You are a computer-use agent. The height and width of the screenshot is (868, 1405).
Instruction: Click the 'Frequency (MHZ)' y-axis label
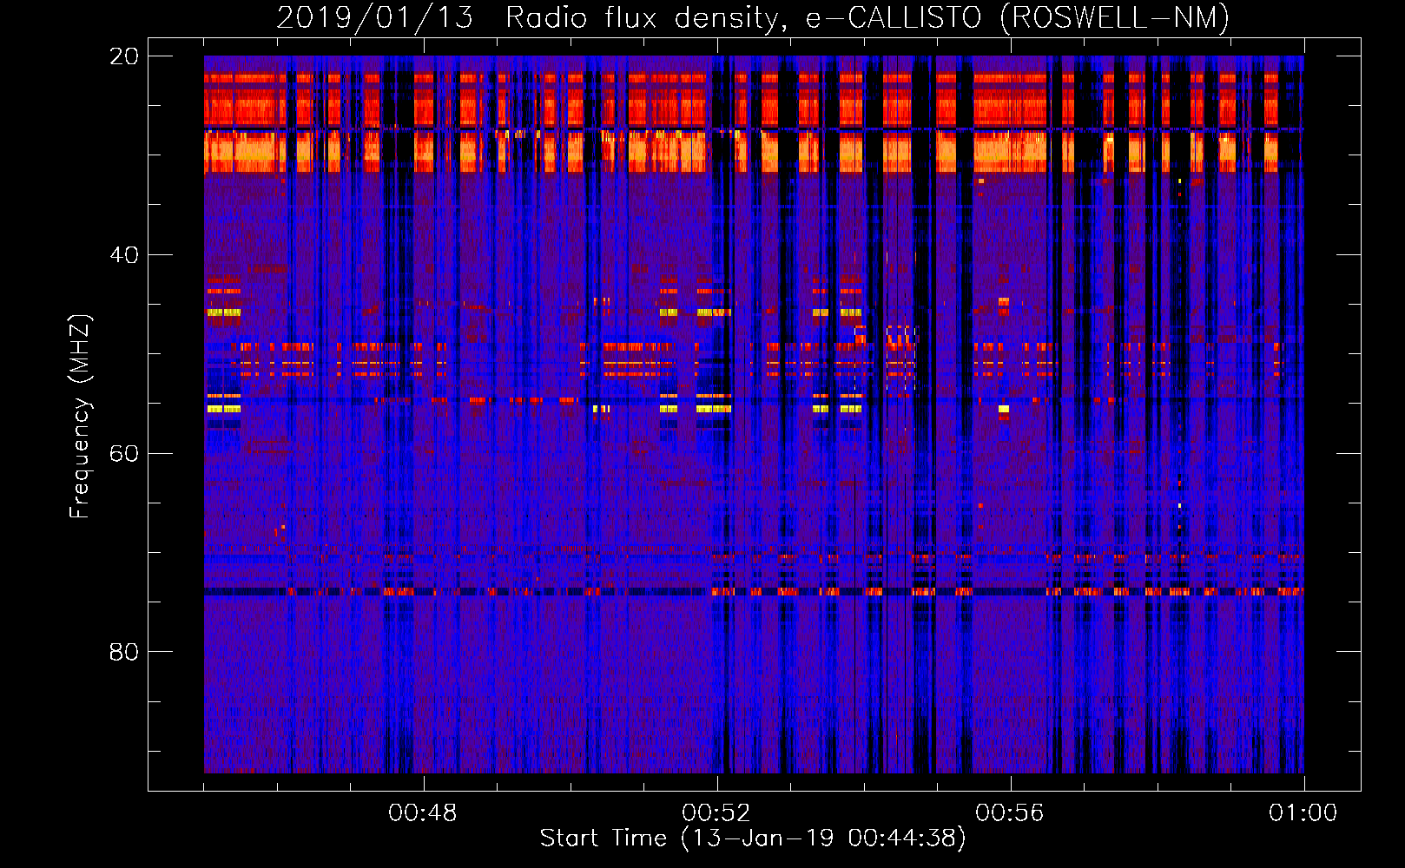[79, 417]
